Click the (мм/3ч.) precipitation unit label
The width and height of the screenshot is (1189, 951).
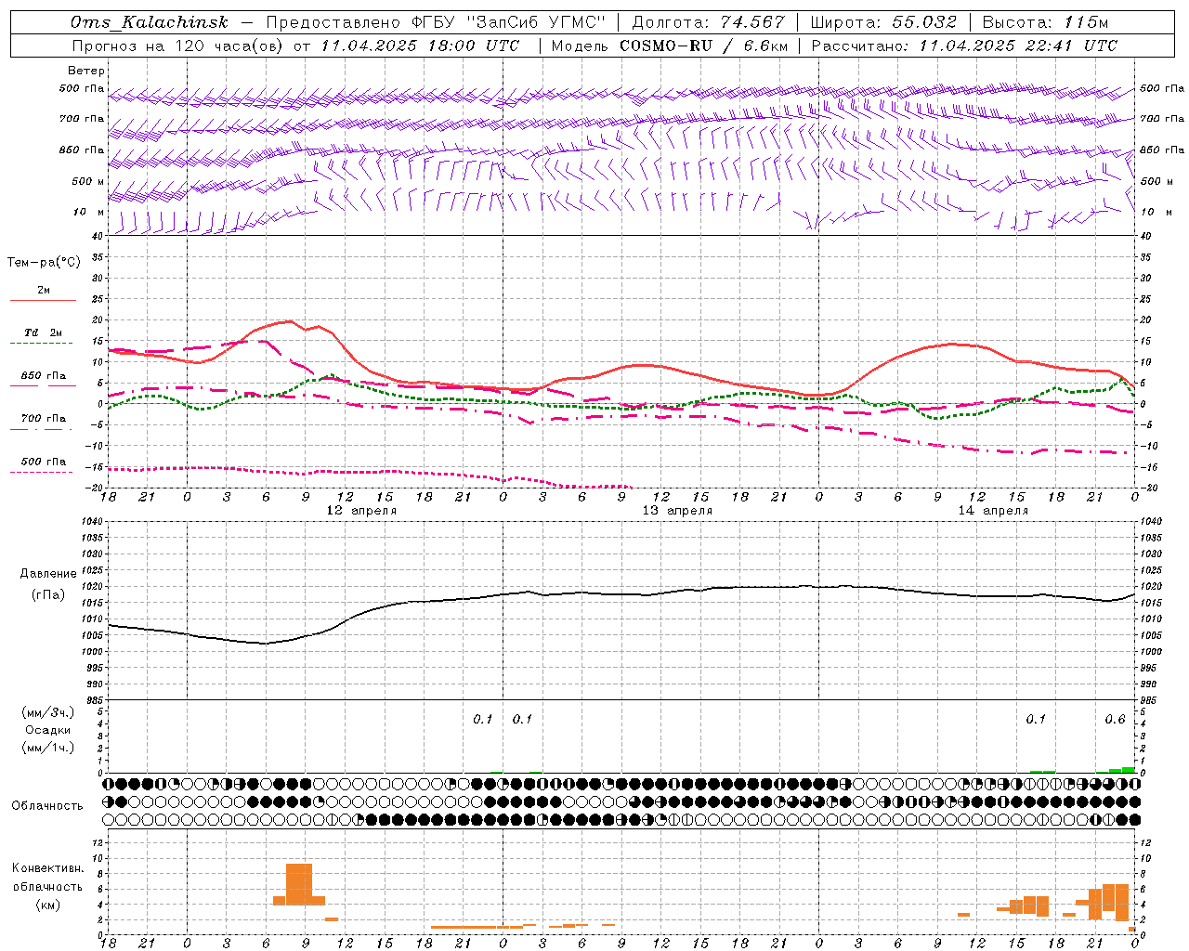(x=47, y=712)
